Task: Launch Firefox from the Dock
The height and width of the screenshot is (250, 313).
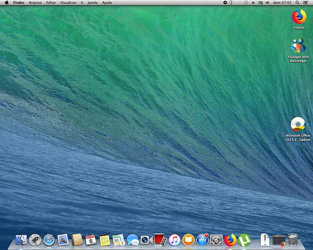Action: tap(230, 240)
